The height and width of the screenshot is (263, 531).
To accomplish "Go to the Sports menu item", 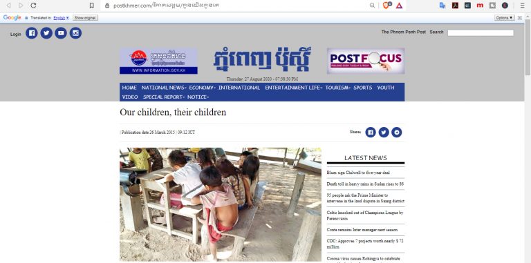I will point(363,88).
